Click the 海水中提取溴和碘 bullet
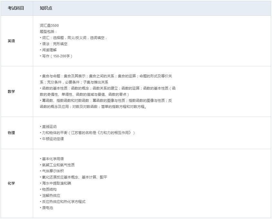The height and width of the screenshot is (219, 272). tap(55, 183)
